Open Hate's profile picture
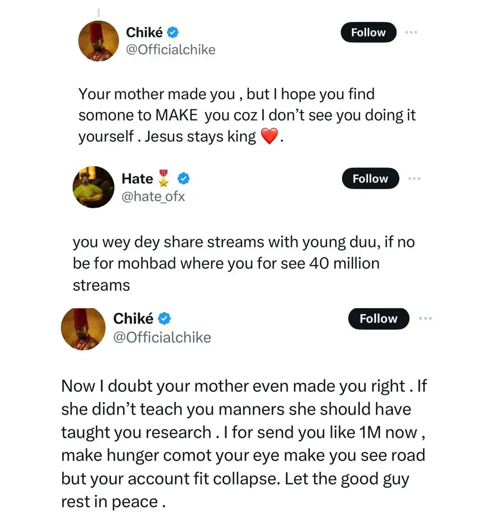 point(93,187)
